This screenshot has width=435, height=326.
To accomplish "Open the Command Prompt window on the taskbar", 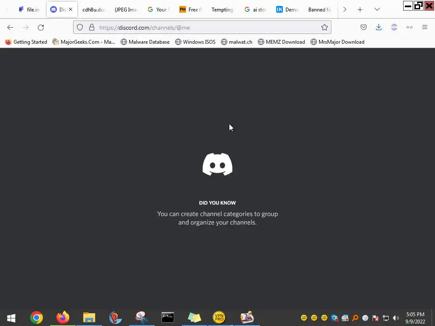I will 168,318.
